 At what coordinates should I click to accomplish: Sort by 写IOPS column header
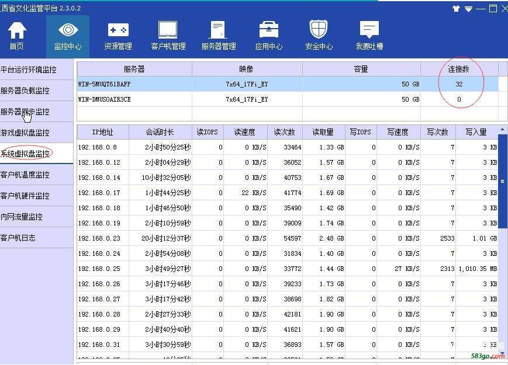(x=361, y=132)
